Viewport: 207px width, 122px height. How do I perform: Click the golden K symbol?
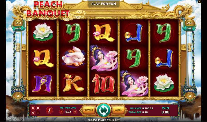point(73,83)
